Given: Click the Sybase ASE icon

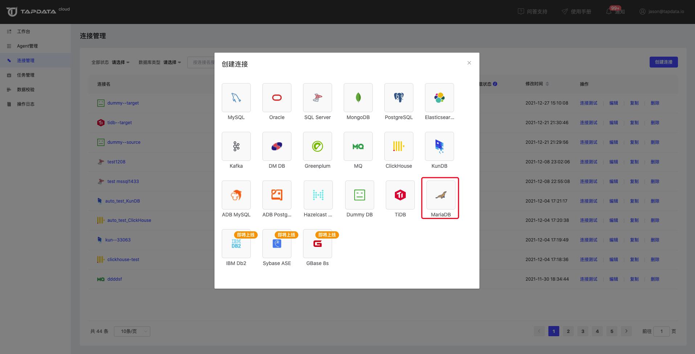Looking at the screenshot, I should click(277, 244).
